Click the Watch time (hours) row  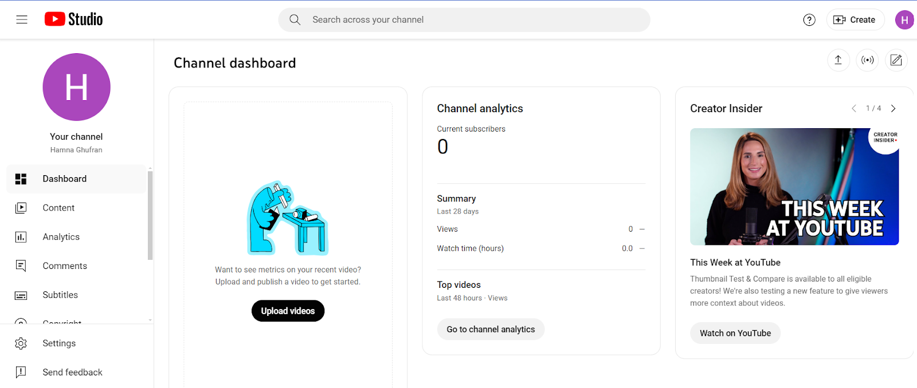(x=541, y=248)
